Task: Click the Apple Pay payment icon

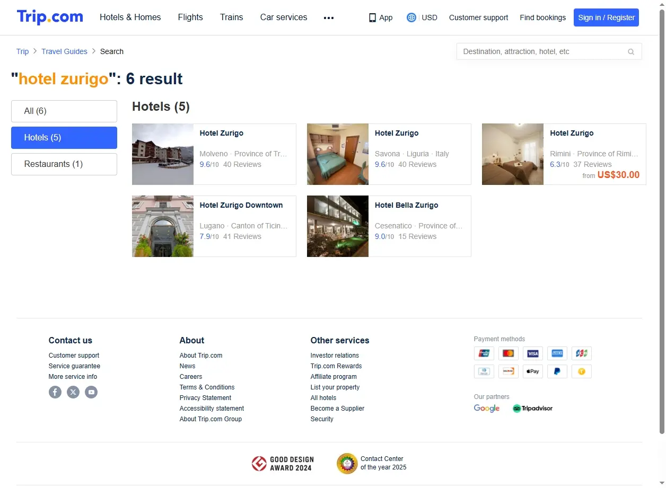Action: pos(533,371)
